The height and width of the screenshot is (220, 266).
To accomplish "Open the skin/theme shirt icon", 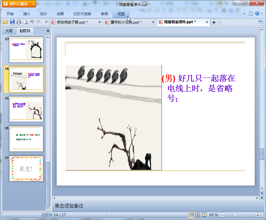I will (250, 14).
